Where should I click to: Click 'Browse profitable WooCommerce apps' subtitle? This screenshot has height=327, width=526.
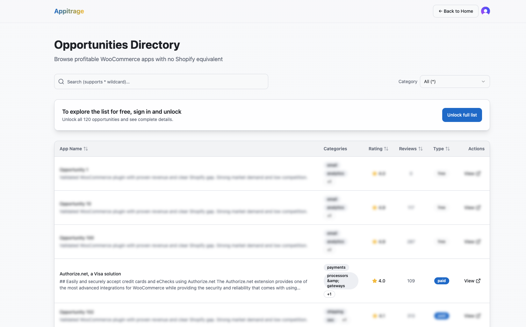click(138, 59)
